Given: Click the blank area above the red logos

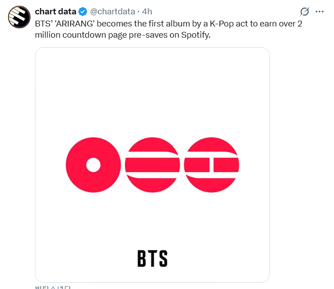Looking at the screenshot, I should click(x=152, y=90).
